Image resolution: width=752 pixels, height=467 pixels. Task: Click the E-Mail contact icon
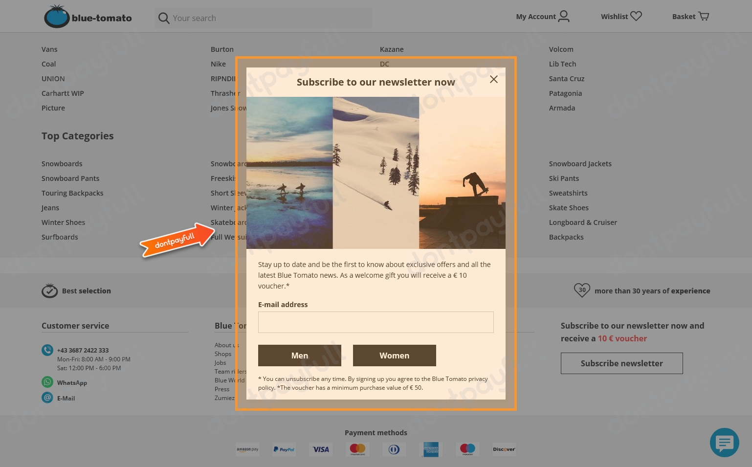click(x=47, y=398)
